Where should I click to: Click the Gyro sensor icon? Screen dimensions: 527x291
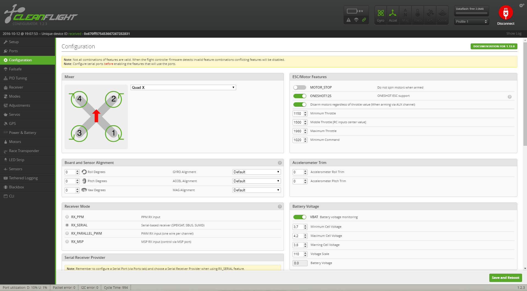coord(380,15)
